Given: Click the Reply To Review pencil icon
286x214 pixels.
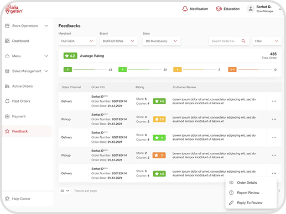Looking at the screenshot, I should 231,202.
